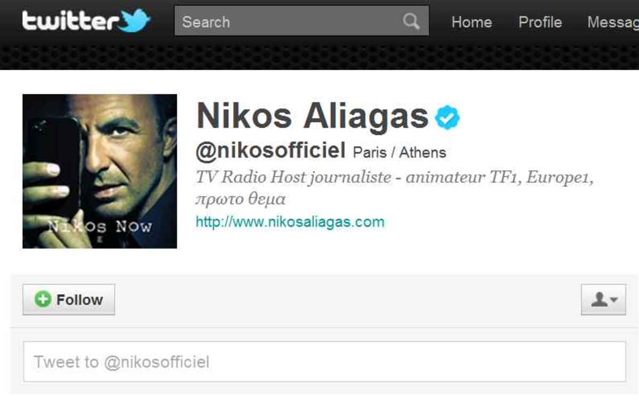Open Messages in the top navigation
The width and height of the screenshot is (639, 403).
(613, 22)
